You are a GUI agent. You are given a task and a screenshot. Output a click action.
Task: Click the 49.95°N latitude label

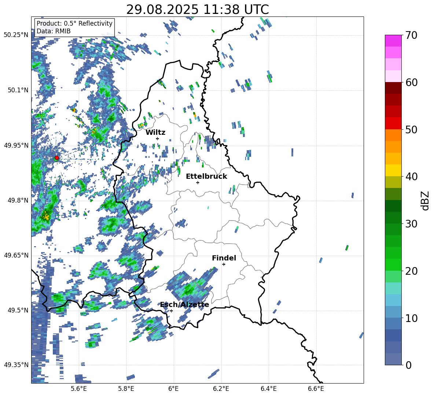[x=16, y=145]
